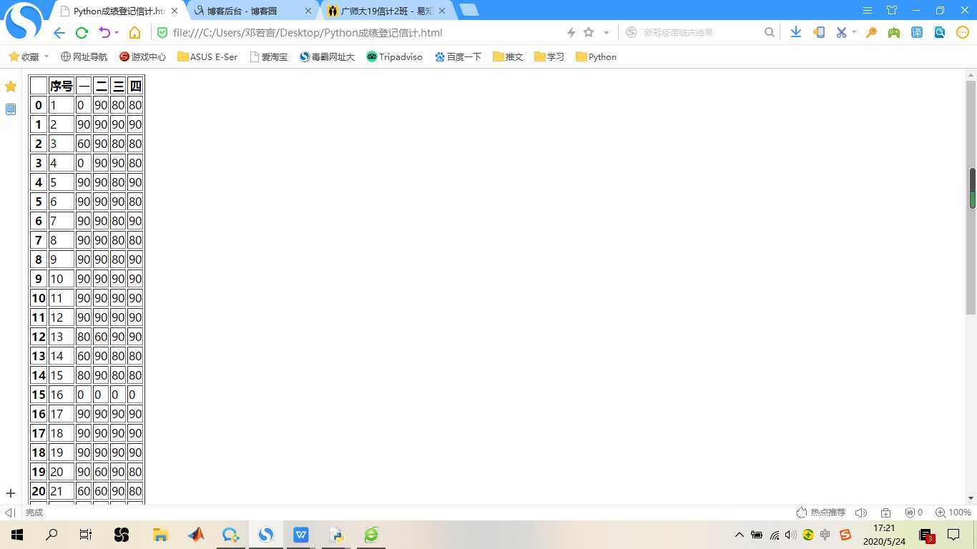Open the downloads manager icon
Screen dimensions: 977x549
tap(795, 32)
